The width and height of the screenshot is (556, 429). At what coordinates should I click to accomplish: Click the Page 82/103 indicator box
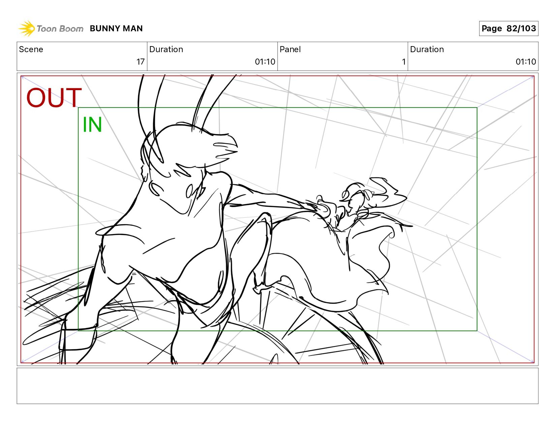tap(508, 28)
